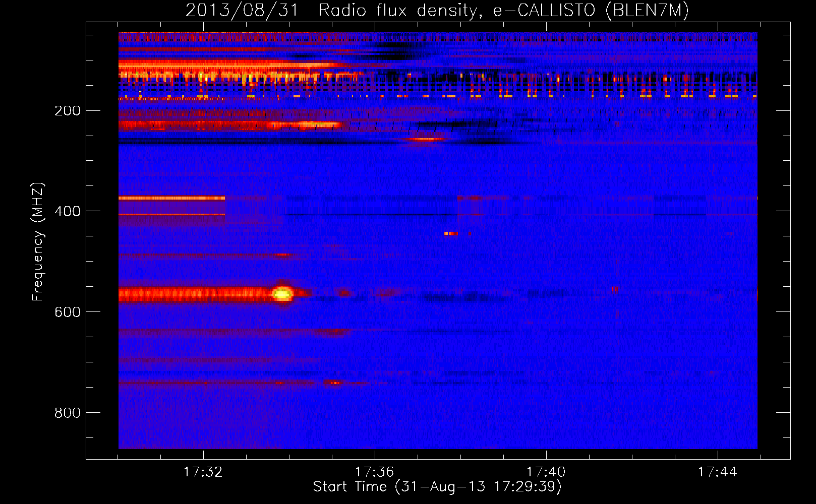This screenshot has width=816, height=504.
Task: Click the plot title 'Radio flux density, e-CALLISTO (BLEN7M)'
Action: 503,10
